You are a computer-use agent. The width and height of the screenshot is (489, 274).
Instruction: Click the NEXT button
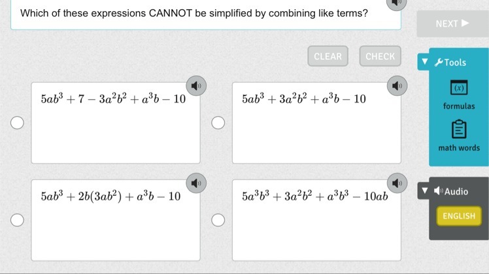(x=452, y=23)
